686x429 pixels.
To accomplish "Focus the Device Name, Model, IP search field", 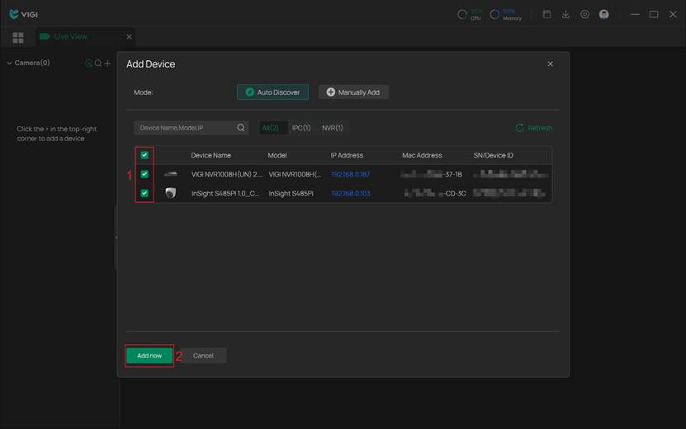I will 192,128.
